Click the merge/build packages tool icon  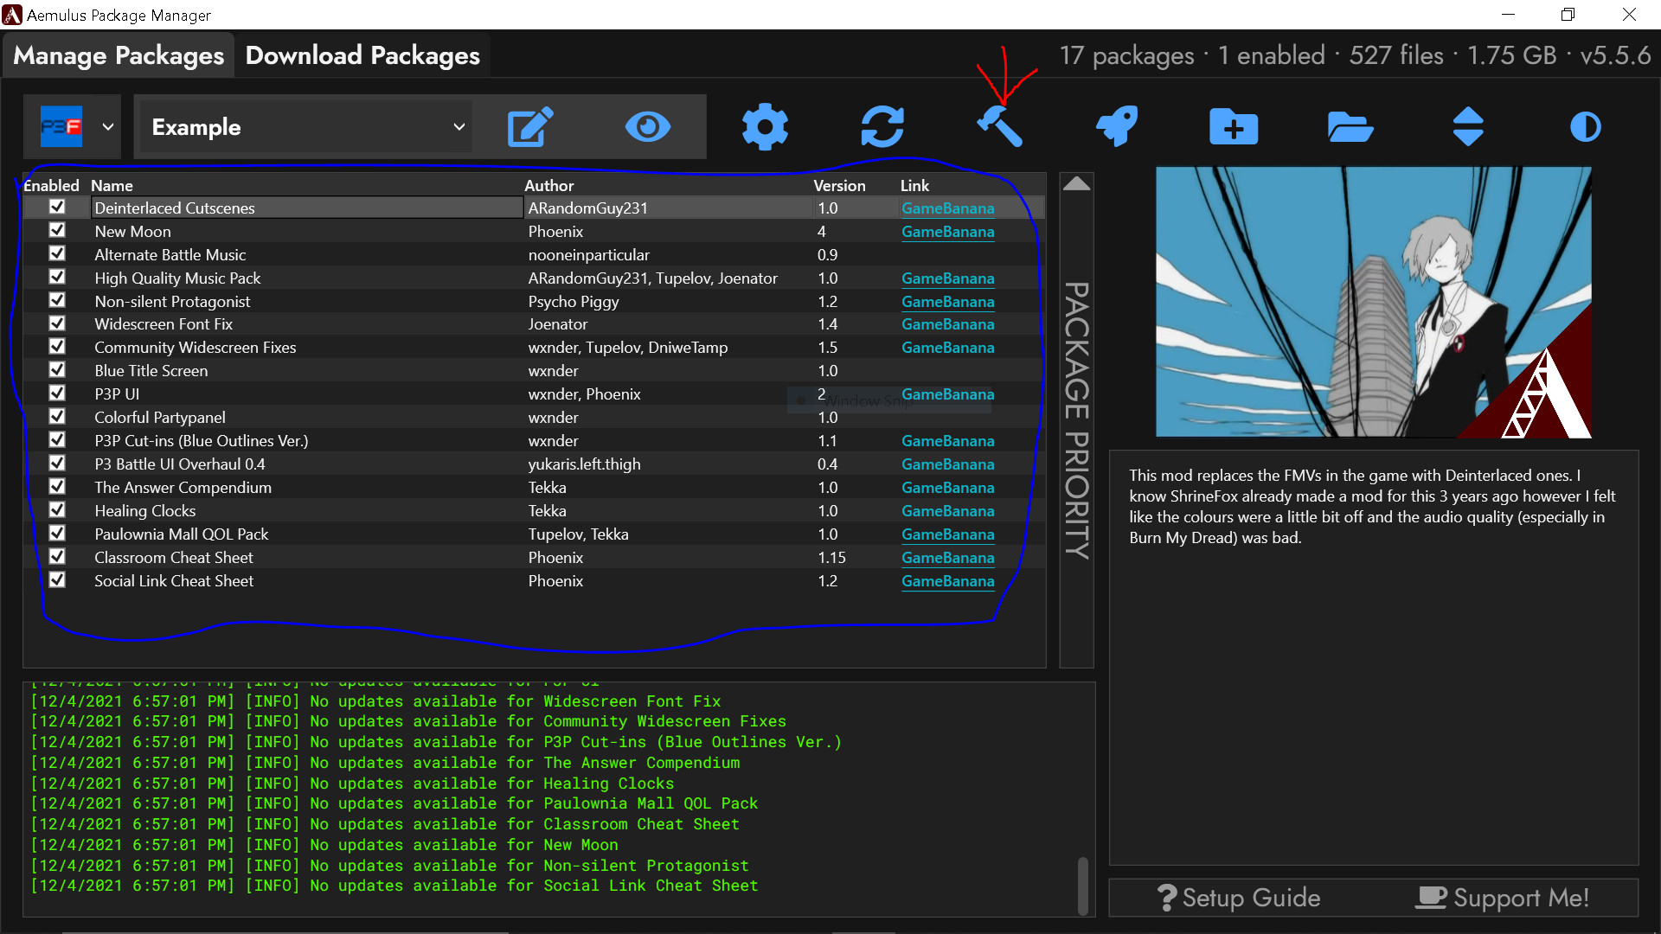click(x=1002, y=125)
